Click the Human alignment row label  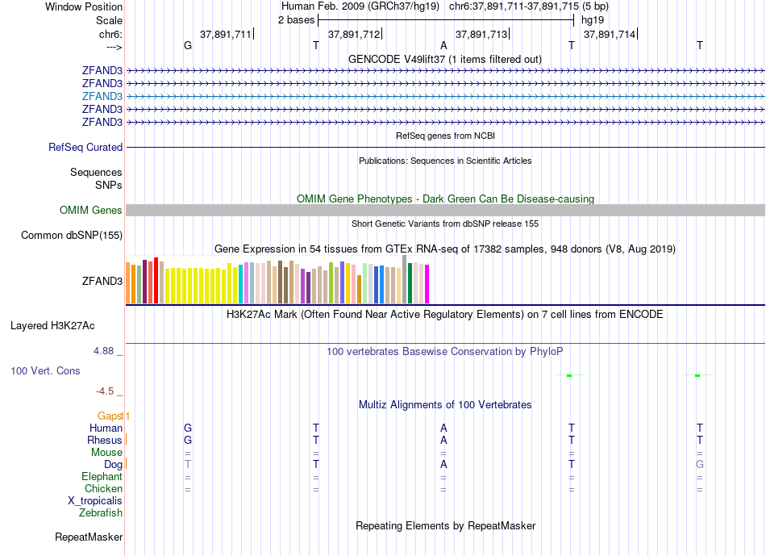(x=106, y=428)
